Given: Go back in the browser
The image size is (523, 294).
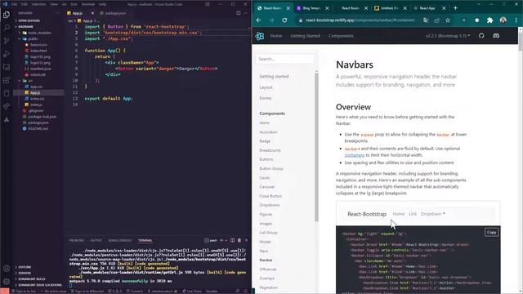Looking at the screenshot, I should (x=258, y=20).
